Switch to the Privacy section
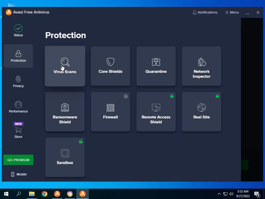This screenshot has width=265, height=199. point(18,82)
